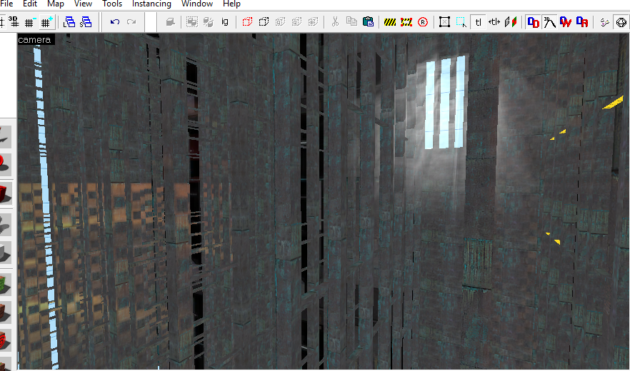Select the white Block tool
Screen dimensions: 630x371
click(6, 251)
